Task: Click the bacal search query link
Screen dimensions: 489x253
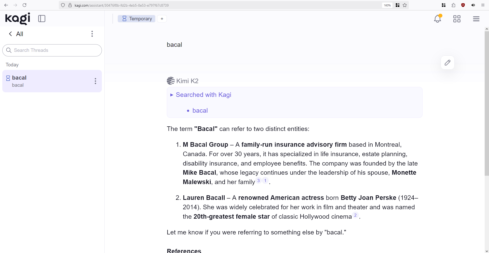Action: (x=200, y=111)
